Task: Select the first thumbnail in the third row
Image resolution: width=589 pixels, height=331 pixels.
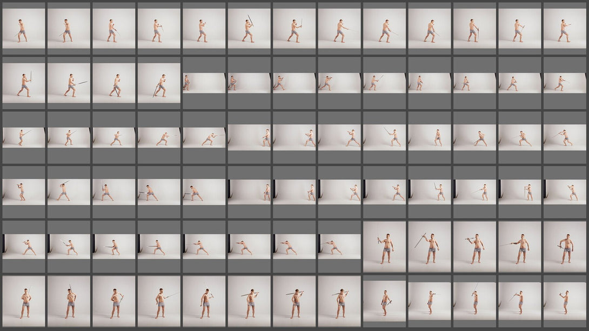Action: [24, 137]
